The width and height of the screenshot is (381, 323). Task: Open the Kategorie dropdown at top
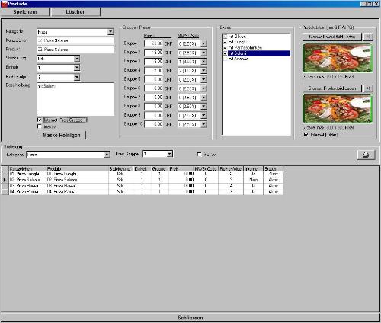click(x=110, y=32)
